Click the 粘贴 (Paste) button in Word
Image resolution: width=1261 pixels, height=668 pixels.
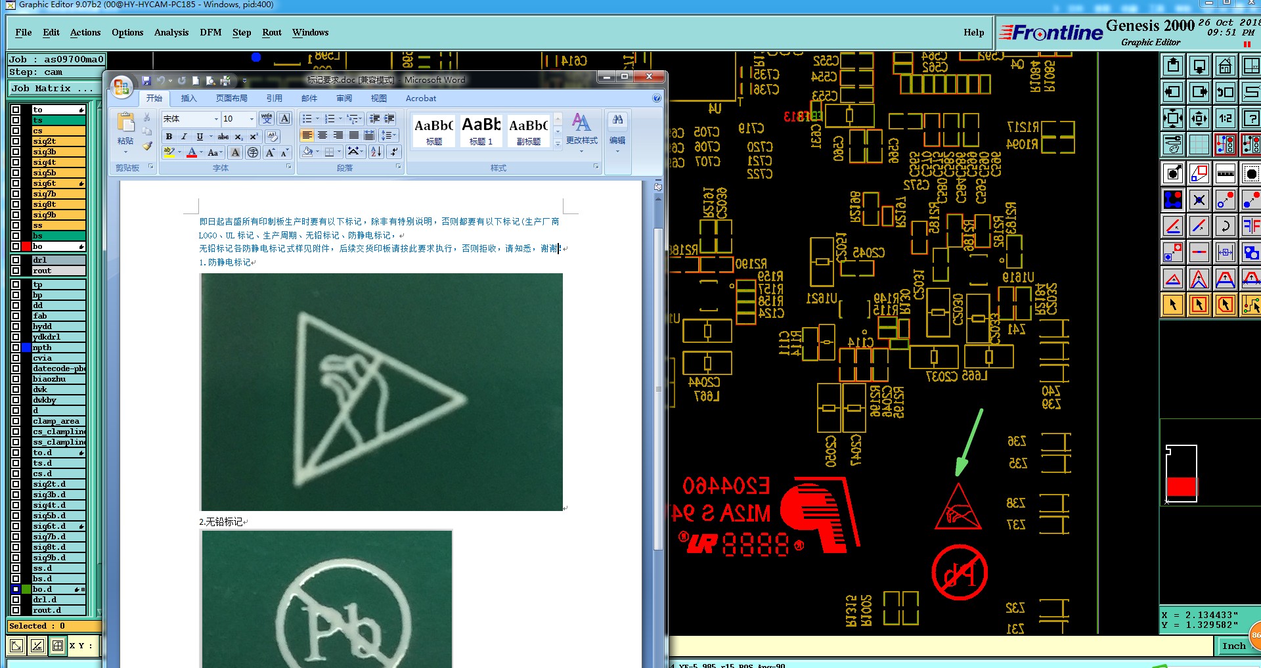(125, 133)
